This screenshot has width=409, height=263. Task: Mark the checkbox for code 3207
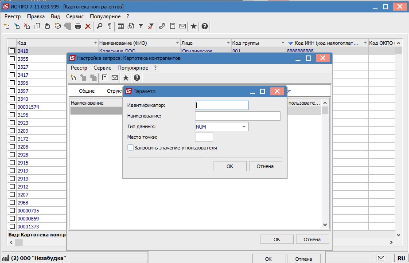[12, 194]
